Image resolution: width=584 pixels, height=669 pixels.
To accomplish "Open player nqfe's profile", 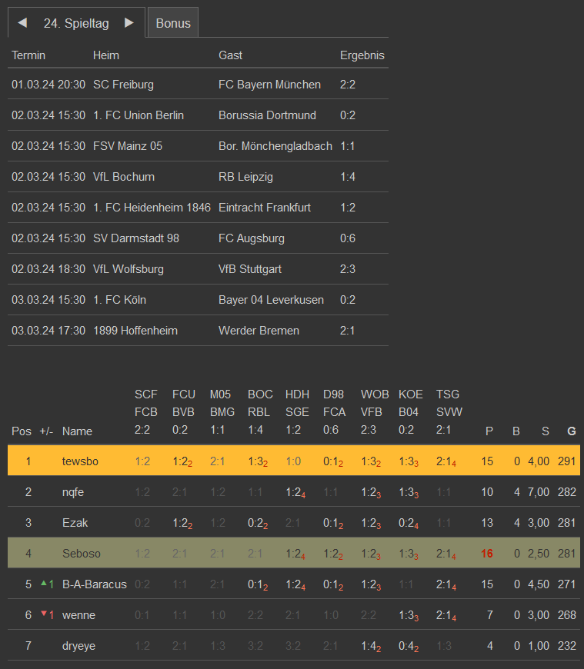I will (73, 492).
